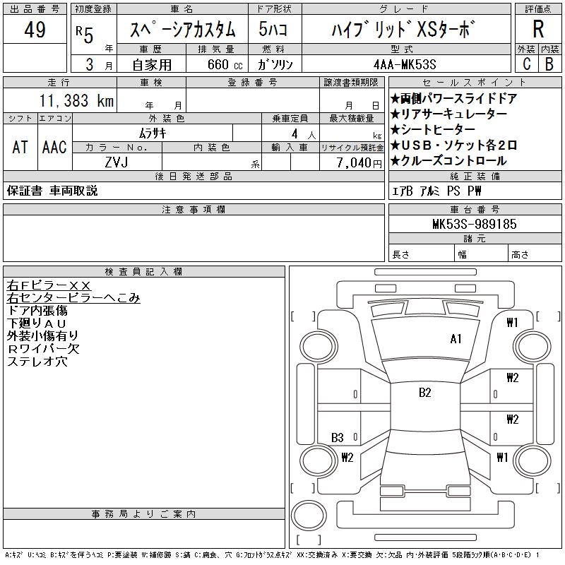This screenshot has height=565, width=565.
Task: Click the displacement value 660 cc
Action: point(225,64)
